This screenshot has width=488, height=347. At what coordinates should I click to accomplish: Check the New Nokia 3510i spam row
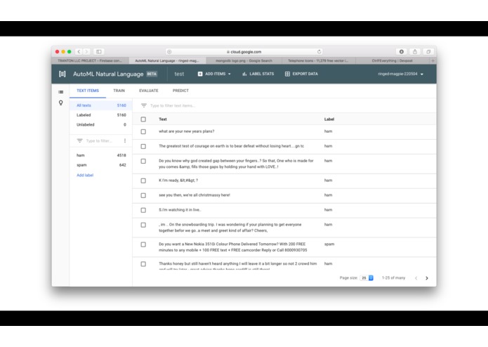pyautogui.click(x=143, y=244)
